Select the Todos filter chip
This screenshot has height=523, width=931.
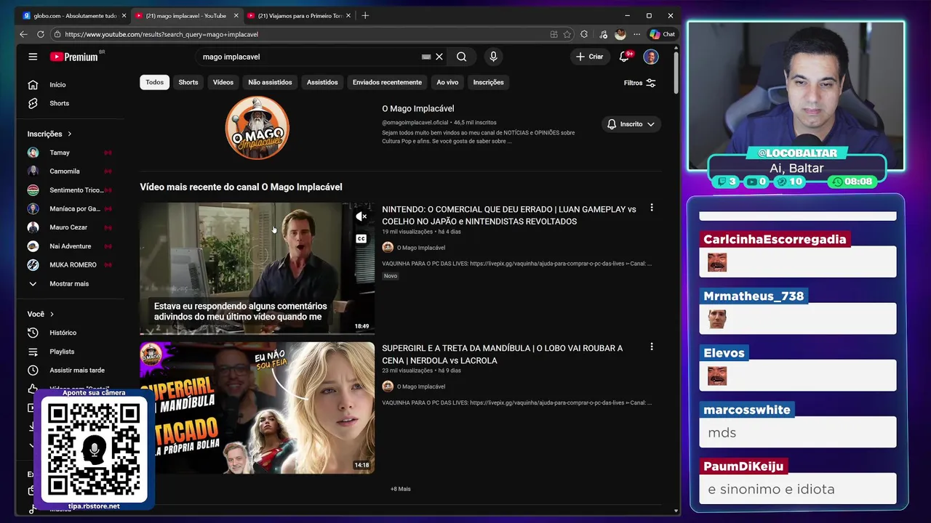click(154, 82)
